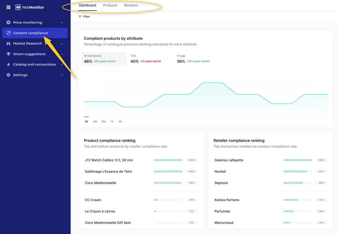Click the Market Research binoculars icon

(x=8, y=43)
